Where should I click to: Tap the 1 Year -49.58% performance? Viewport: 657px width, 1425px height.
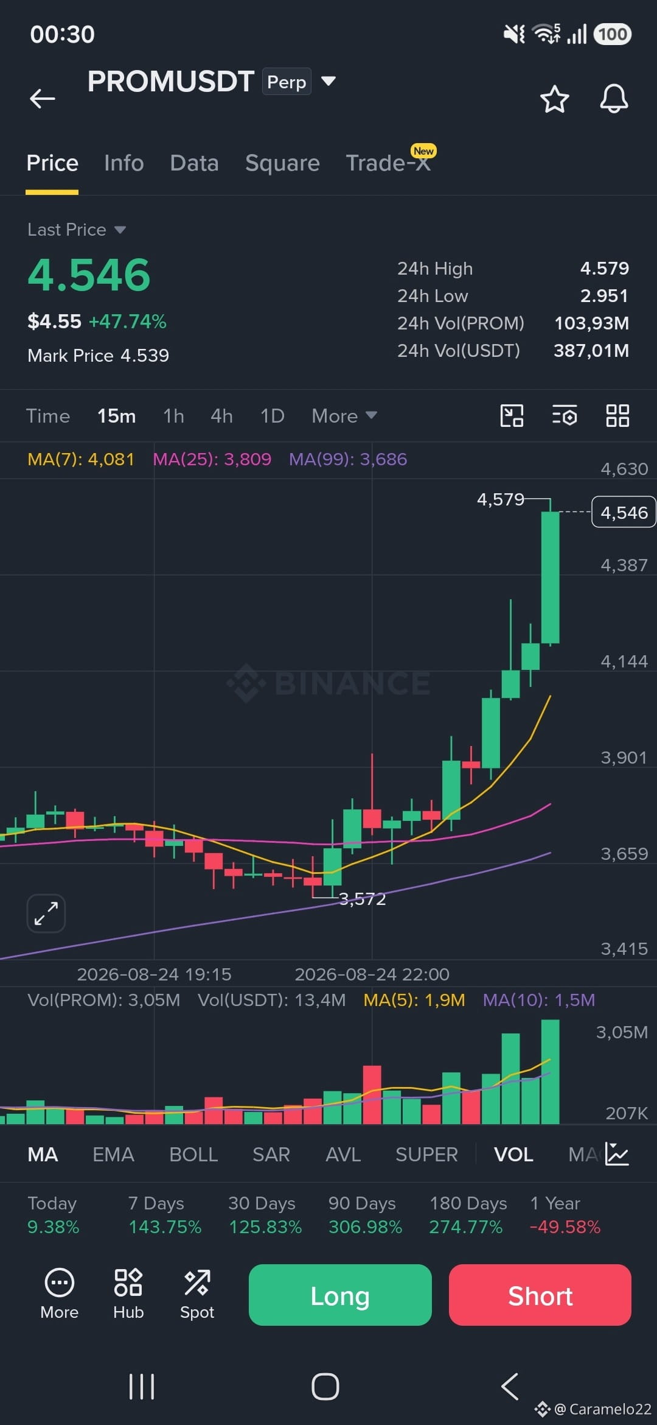pos(565,1215)
